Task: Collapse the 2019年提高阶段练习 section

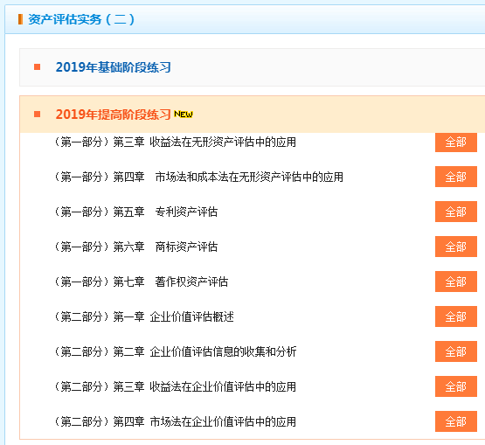Action: pyautogui.click(x=114, y=115)
